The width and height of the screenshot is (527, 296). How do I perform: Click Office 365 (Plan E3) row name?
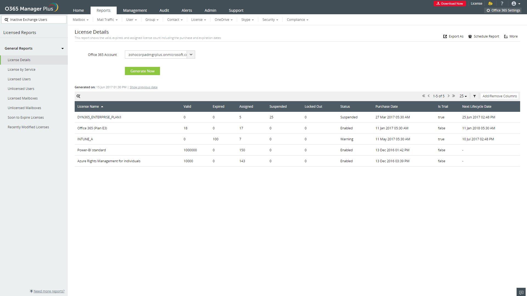(x=92, y=128)
